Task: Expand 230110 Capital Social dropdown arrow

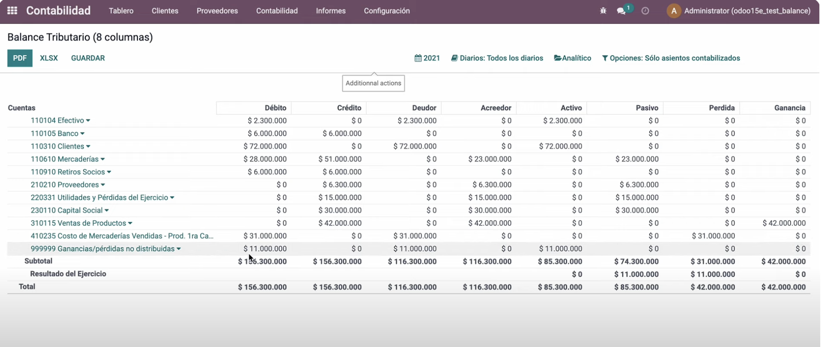Action: click(107, 211)
